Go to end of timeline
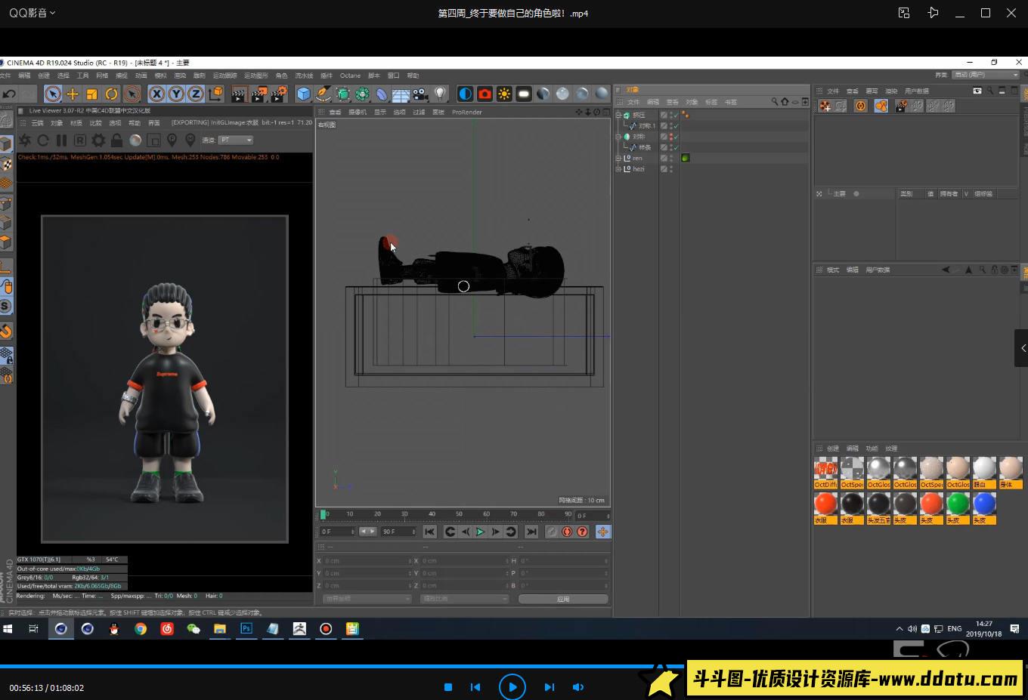This screenshot has height=700, width=1028. click(x=531, y=532)
